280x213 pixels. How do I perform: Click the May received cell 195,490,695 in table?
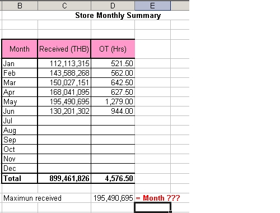[x=64, y=101]
